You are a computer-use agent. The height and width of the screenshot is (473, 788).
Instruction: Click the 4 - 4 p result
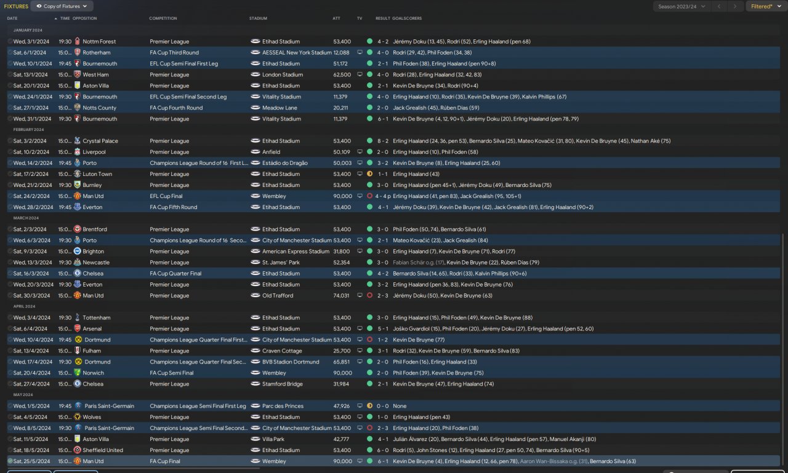tap(383, 196)
